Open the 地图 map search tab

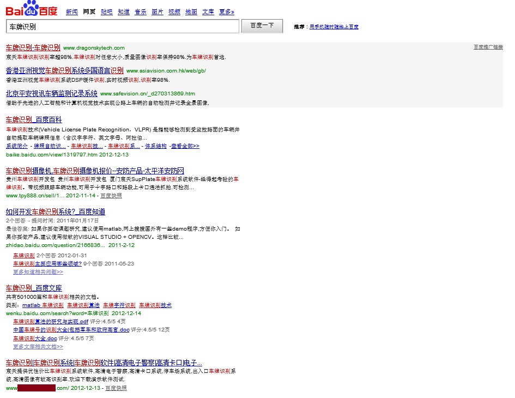(x=191, y=11)
